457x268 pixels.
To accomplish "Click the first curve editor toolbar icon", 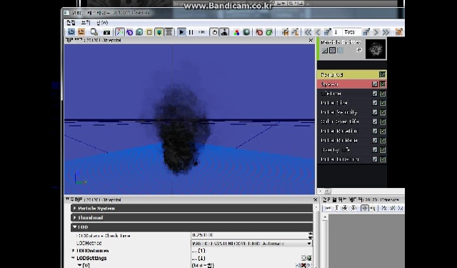I will click(328, 208).
